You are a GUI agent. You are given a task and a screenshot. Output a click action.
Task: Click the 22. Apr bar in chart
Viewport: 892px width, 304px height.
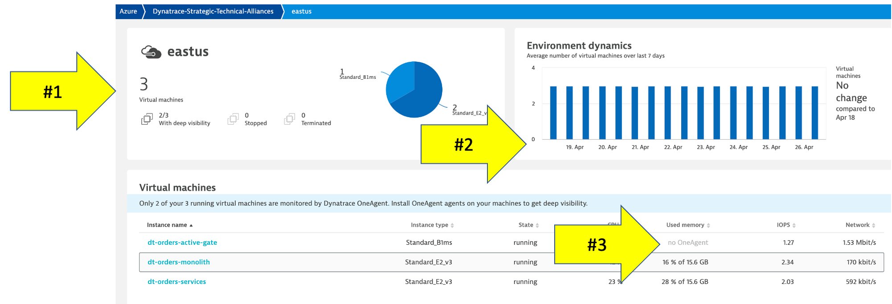pyautogui.click(x=668, y=113)
